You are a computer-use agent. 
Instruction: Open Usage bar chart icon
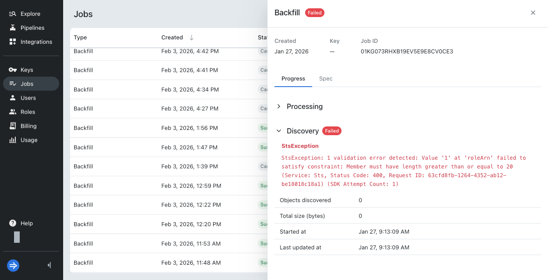(x=12, y=140)
